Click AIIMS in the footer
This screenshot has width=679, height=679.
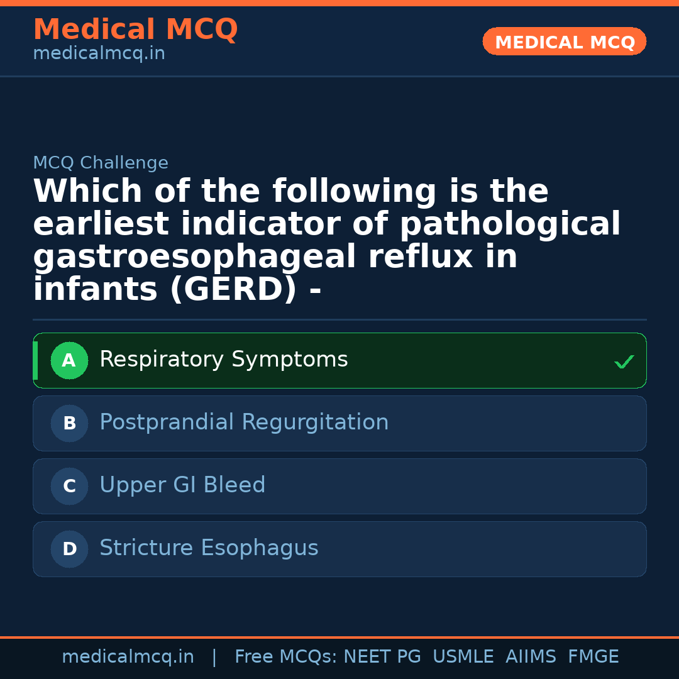(x=531, y=657)
